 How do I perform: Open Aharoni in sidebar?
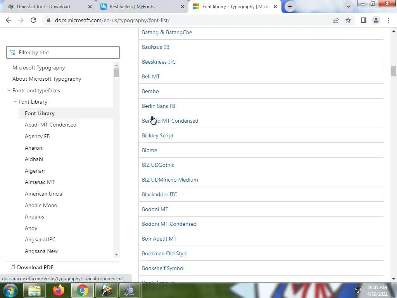(x=34, y=148)
